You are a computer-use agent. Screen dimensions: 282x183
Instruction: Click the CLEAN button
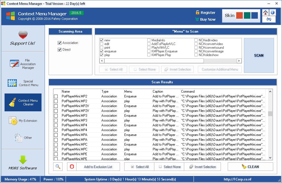point(250,167)
